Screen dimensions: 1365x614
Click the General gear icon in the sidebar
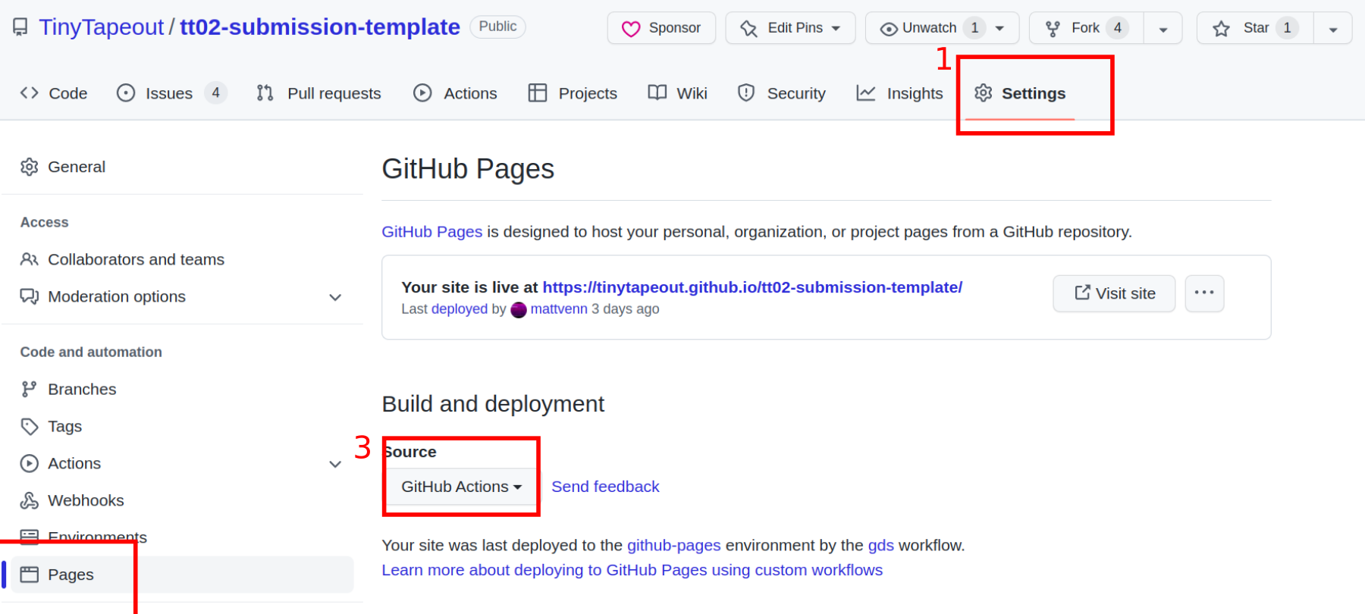pos(30,167)
